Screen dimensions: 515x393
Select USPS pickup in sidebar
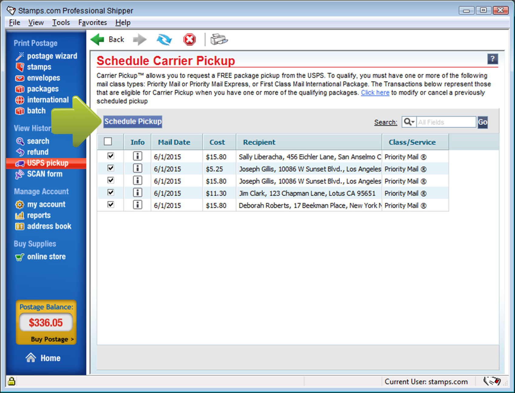click(46, 163)
